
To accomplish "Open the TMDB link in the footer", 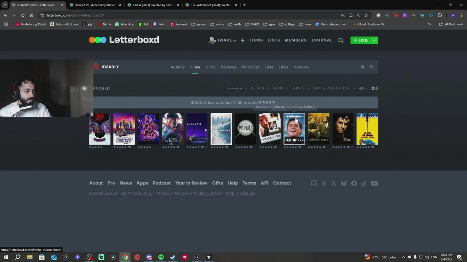I will click(229, 193).
